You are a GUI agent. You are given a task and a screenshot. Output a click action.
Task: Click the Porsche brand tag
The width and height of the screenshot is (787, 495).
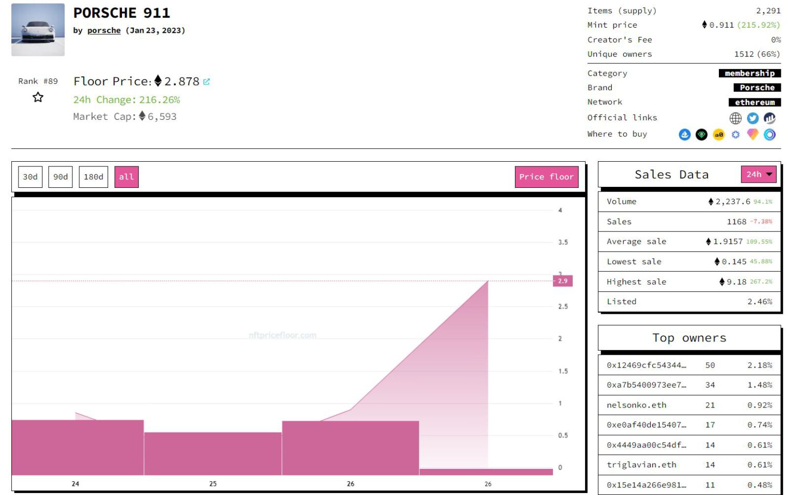(x=757, y=88)
